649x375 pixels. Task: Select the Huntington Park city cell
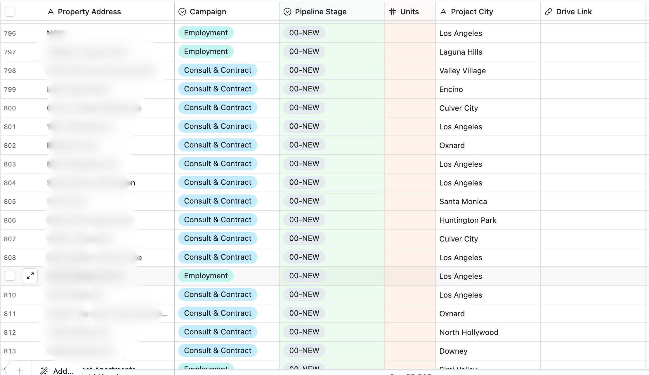click(468, 220)
